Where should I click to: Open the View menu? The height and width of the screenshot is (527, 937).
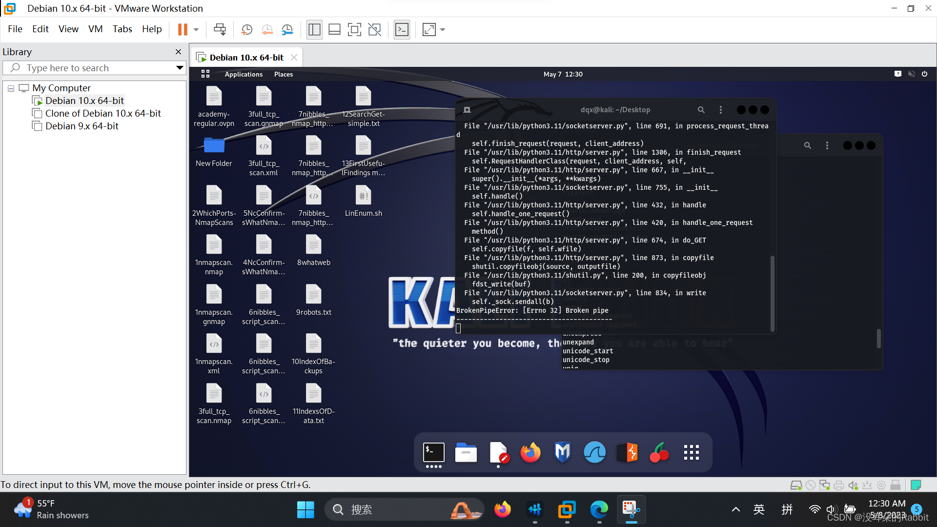click(68, 29)
